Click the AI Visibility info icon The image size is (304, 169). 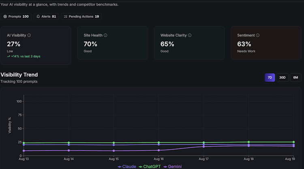(x=29, y=35)
